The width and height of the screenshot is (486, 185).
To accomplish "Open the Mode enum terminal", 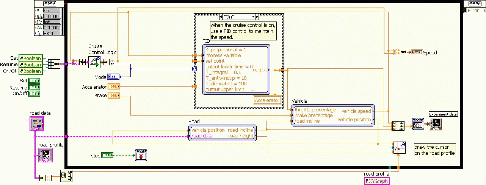I will pyautogui.click(x=113, y=77).
